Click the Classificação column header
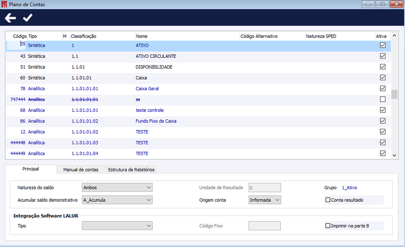 point(83,36)
